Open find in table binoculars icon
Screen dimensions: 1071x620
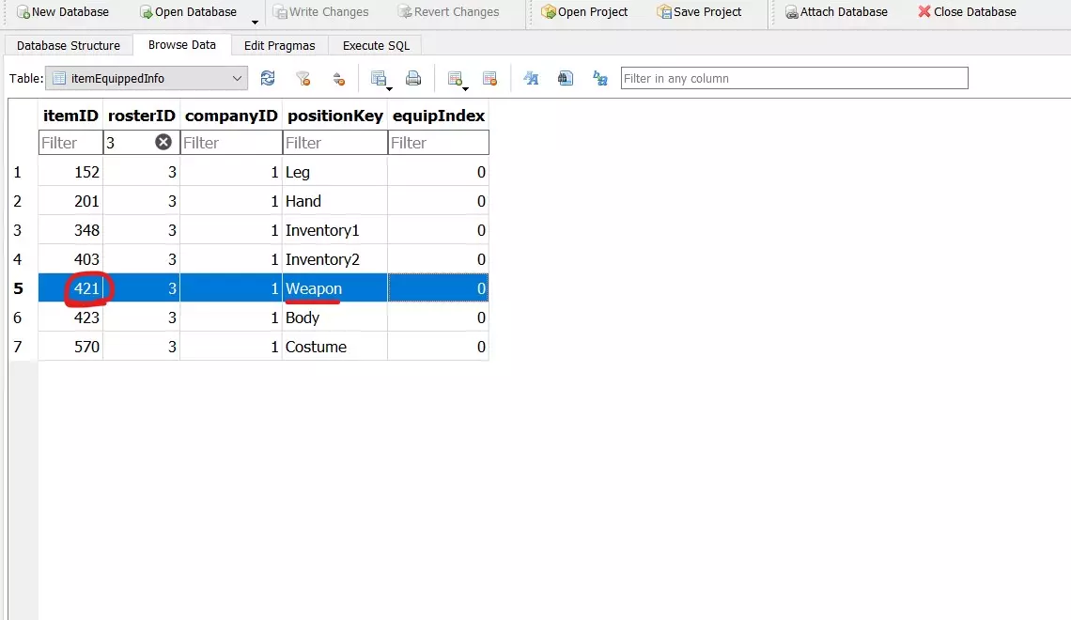tap(566, 79)
